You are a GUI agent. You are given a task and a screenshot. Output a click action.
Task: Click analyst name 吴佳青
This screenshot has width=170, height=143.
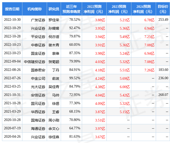54,87
